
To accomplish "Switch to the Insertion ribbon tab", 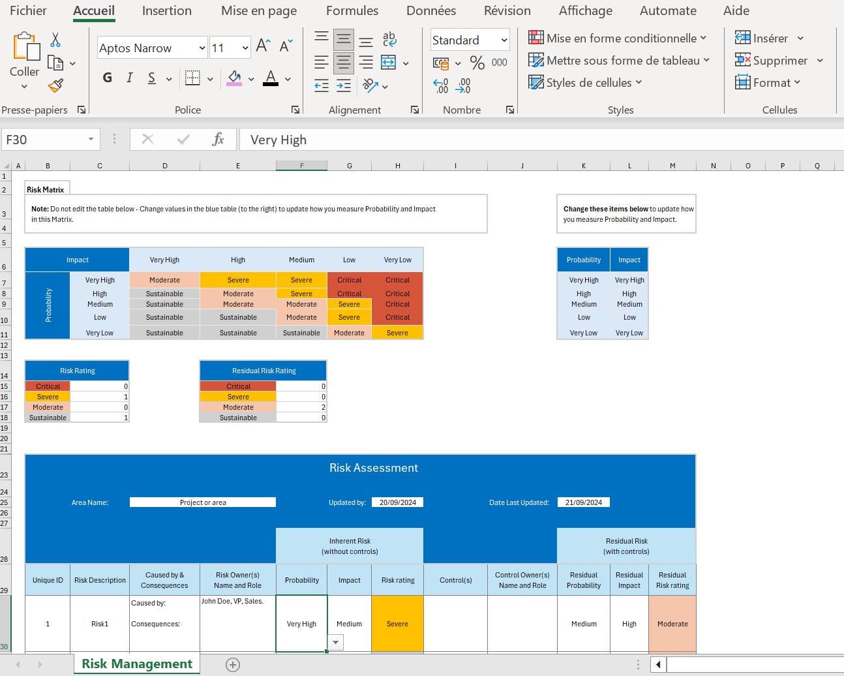I will pyautogui.click(x=166, y=10).
